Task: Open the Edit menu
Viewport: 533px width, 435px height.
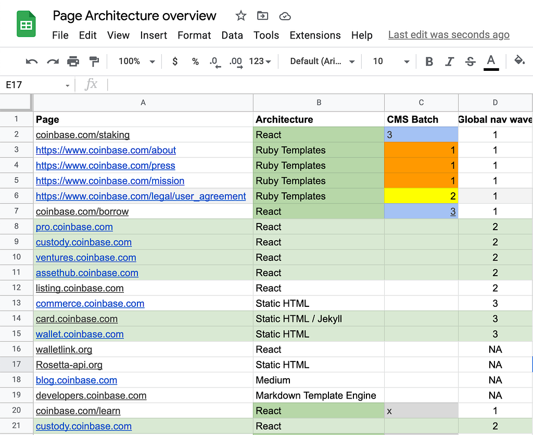Action: [87, 35]
